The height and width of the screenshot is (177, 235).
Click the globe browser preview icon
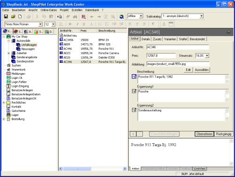click(x=121, y=16)
